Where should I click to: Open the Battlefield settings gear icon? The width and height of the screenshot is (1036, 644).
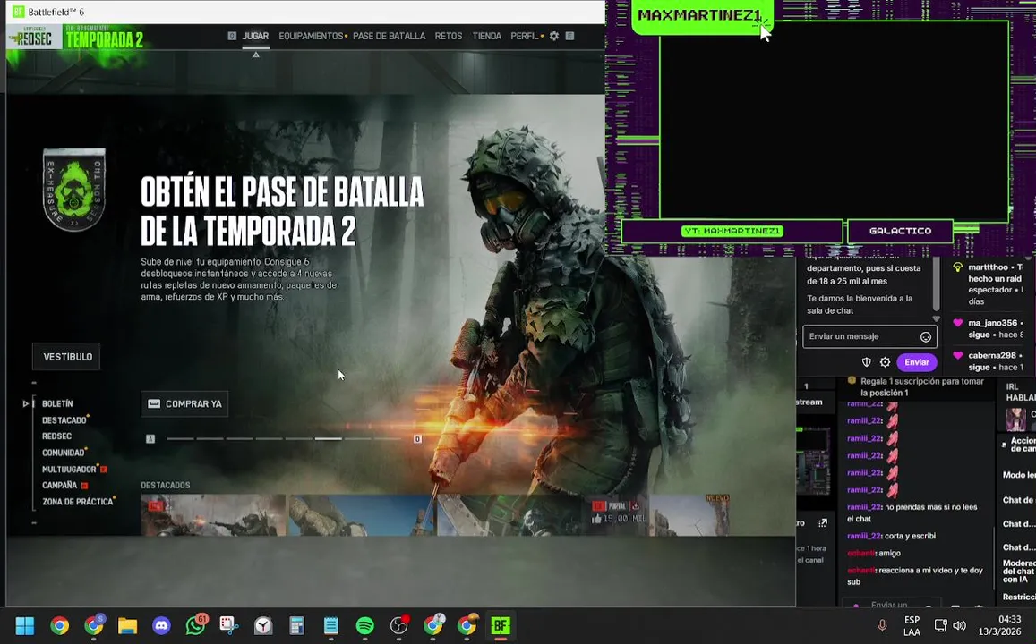pos(553,36)
